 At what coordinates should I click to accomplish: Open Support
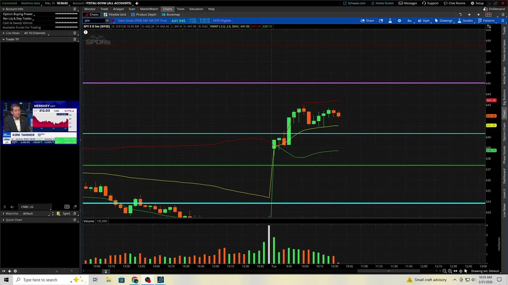pyautogui.click(x=430, y=3)
